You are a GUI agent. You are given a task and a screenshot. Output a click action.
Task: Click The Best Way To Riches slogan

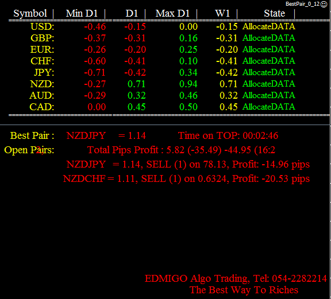click(244, 290)
